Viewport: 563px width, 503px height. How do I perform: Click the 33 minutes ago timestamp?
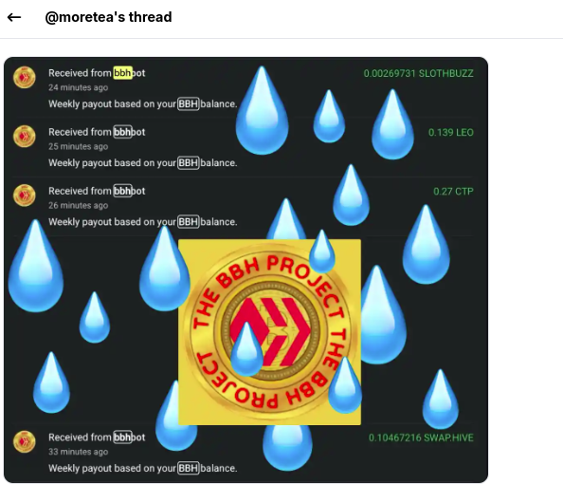tap(79, 452)
